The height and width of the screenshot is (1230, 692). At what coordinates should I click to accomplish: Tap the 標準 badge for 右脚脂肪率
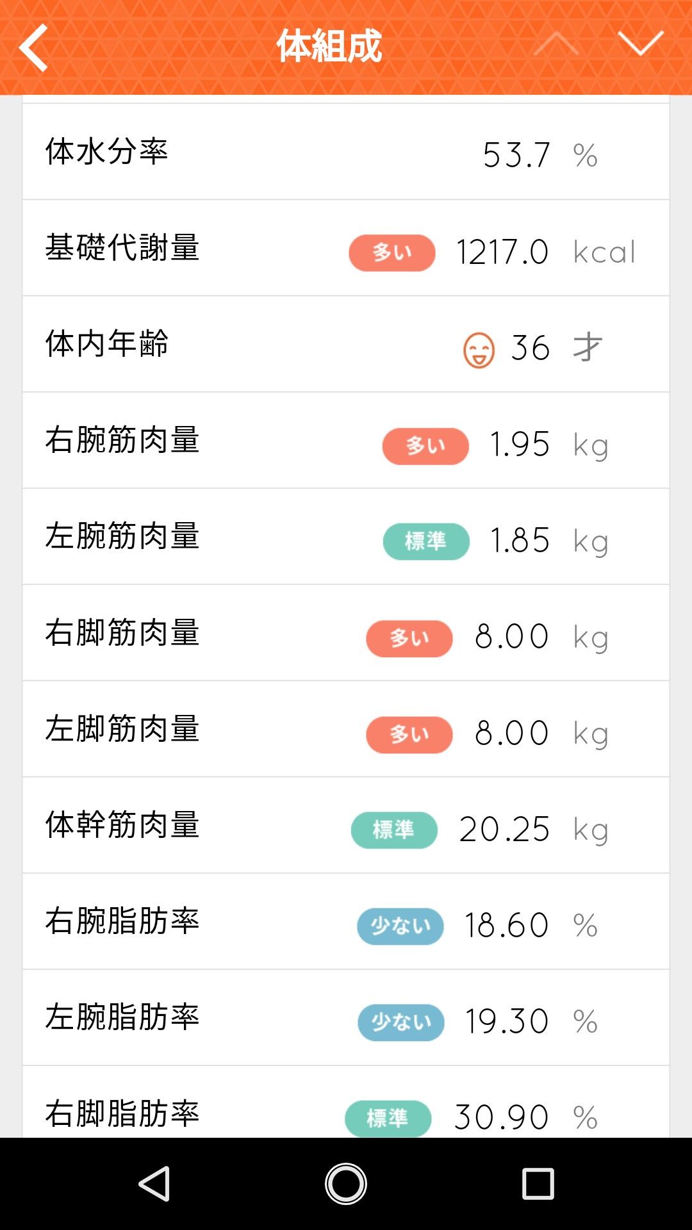tap(388, 1118)
